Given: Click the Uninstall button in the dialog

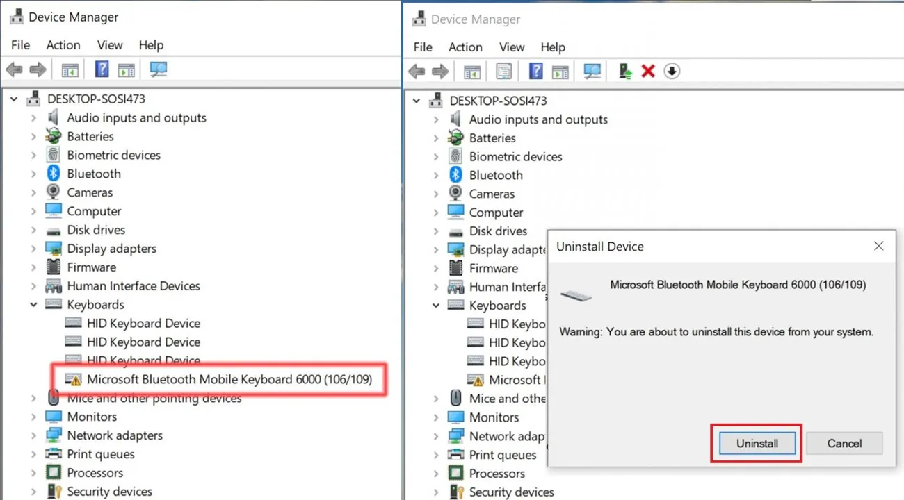Looking at the screenshot, I should click(756, 443).
